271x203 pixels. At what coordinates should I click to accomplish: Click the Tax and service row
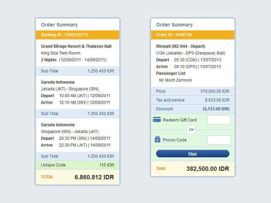193,100
